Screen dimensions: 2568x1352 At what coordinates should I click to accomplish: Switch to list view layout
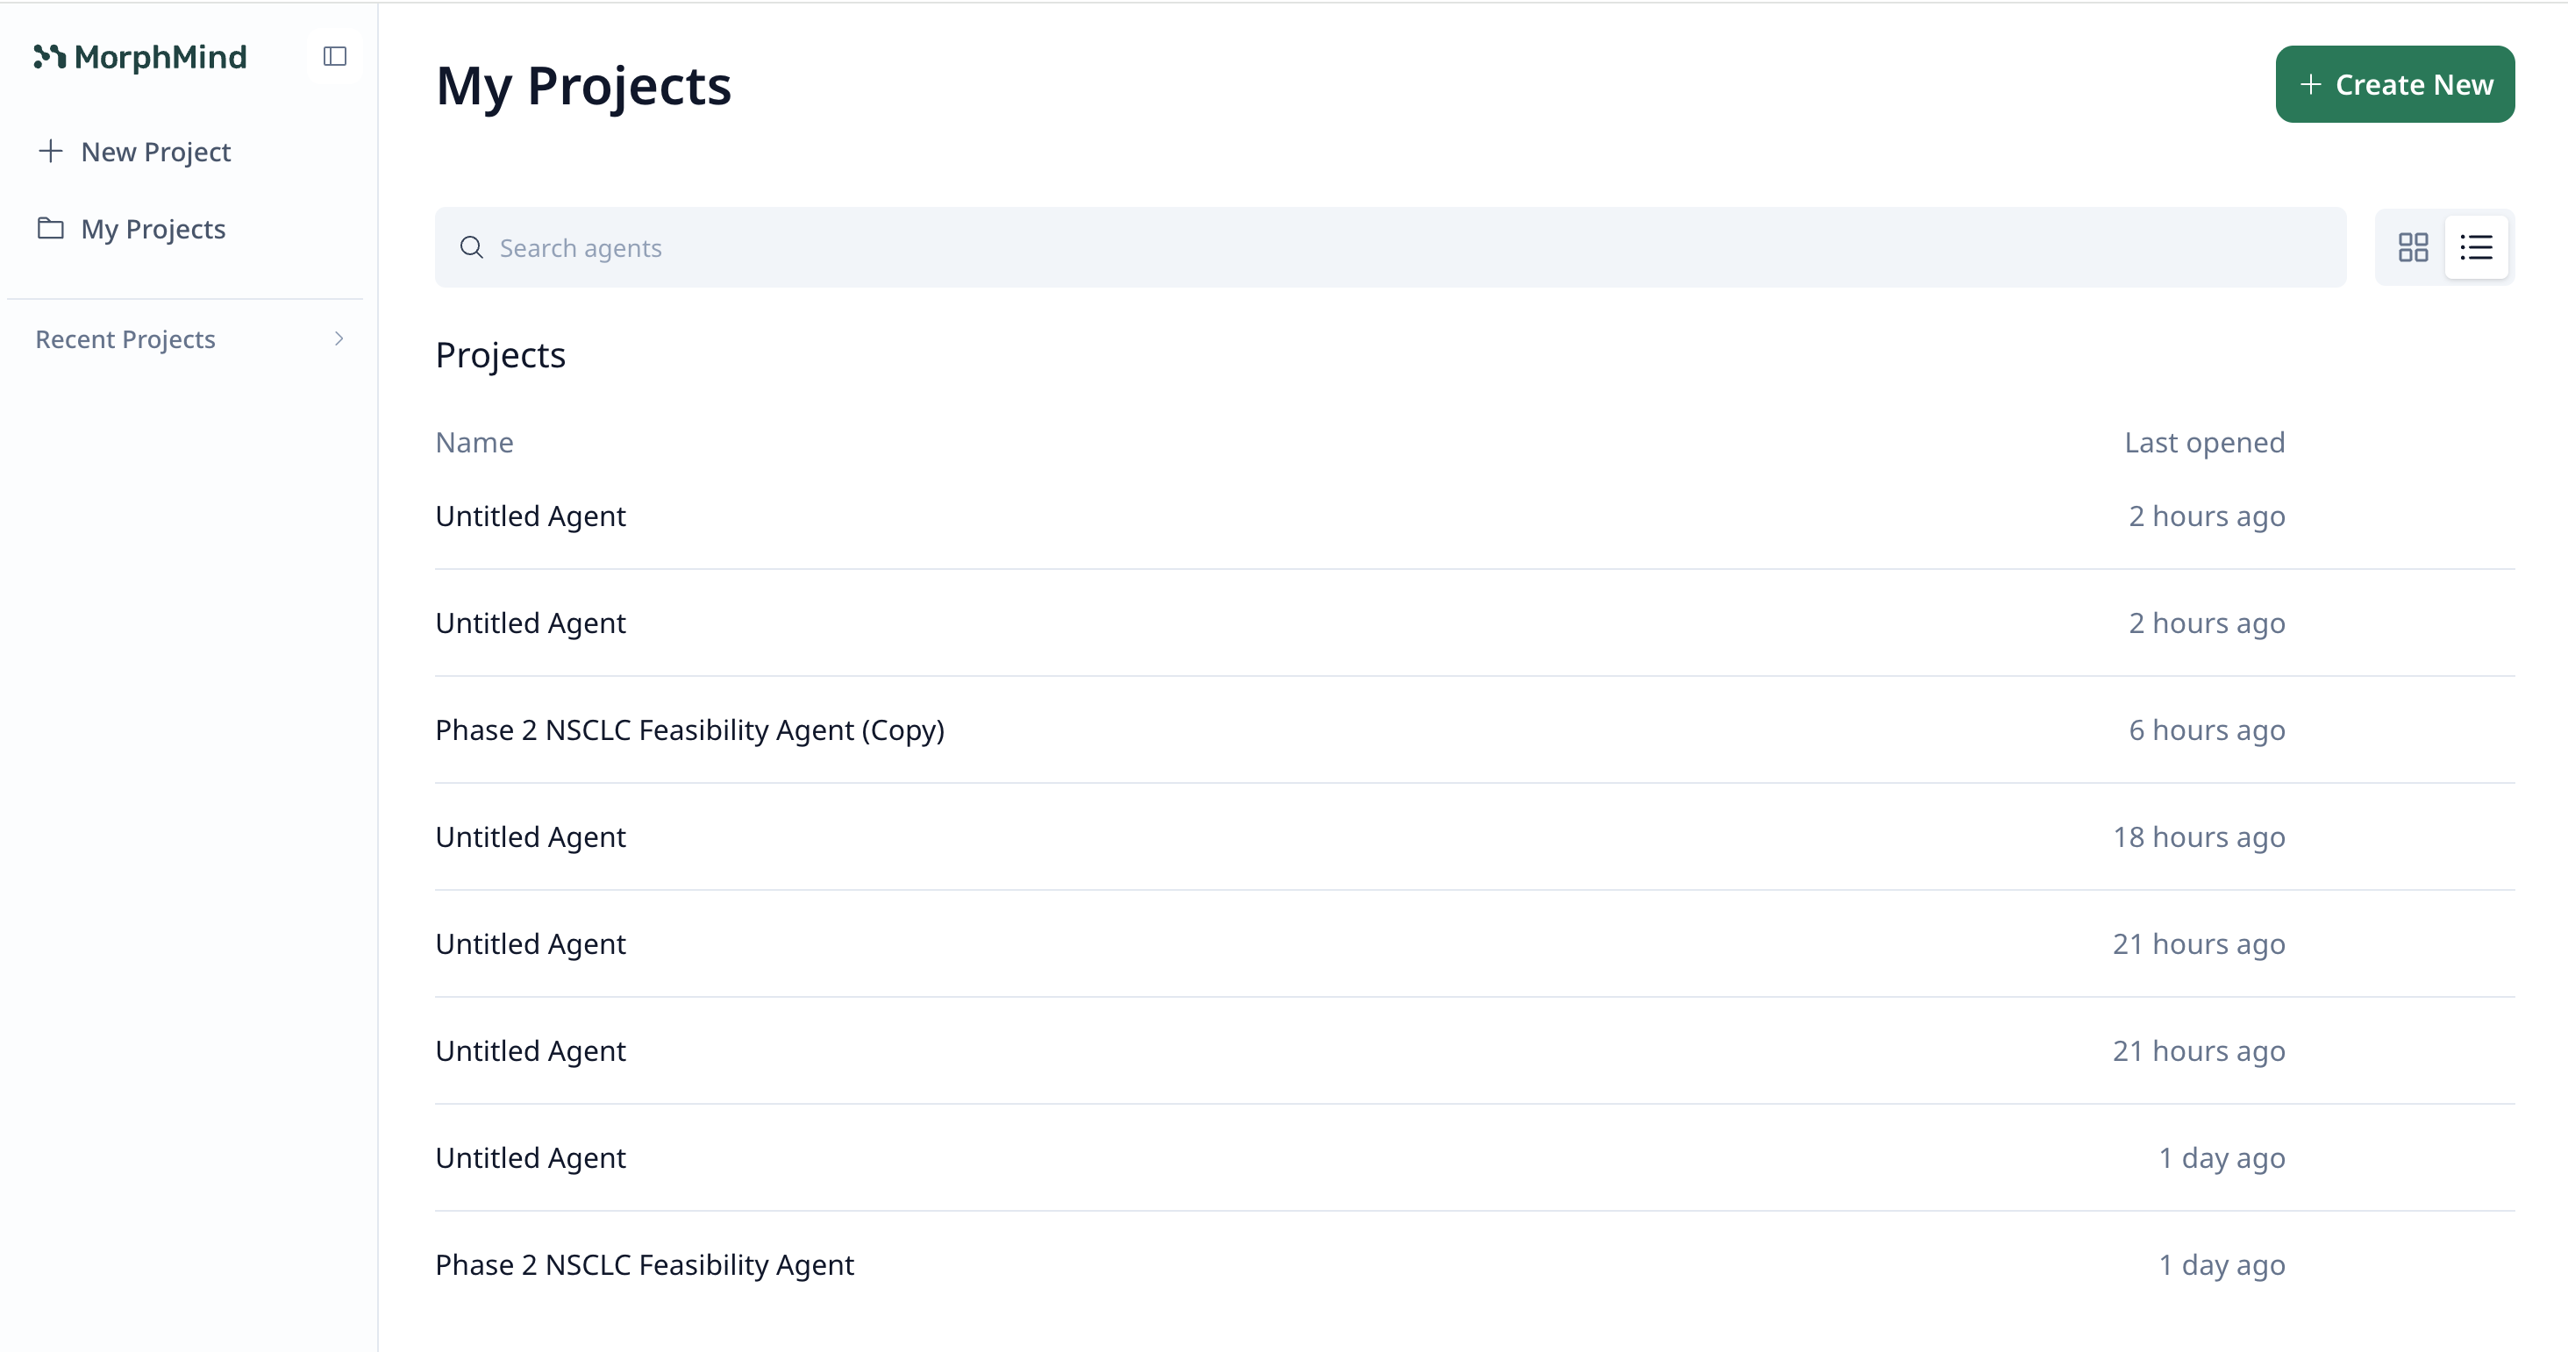2476,248
